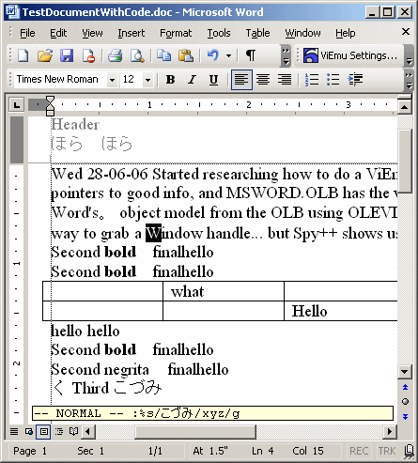Image resolution: width=418 pixels, height=463 pixels.
Task: Increase indent with the indent icon
Action: [x=355, y=80]
